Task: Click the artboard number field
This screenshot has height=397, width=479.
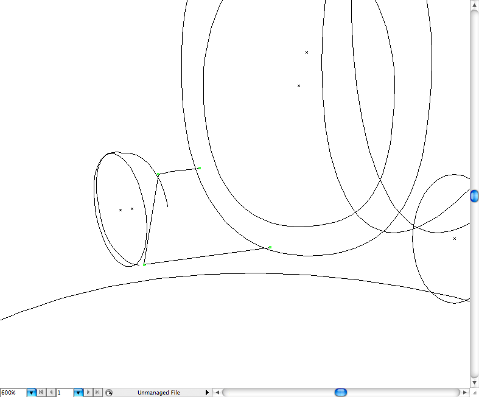Action: 65,393
